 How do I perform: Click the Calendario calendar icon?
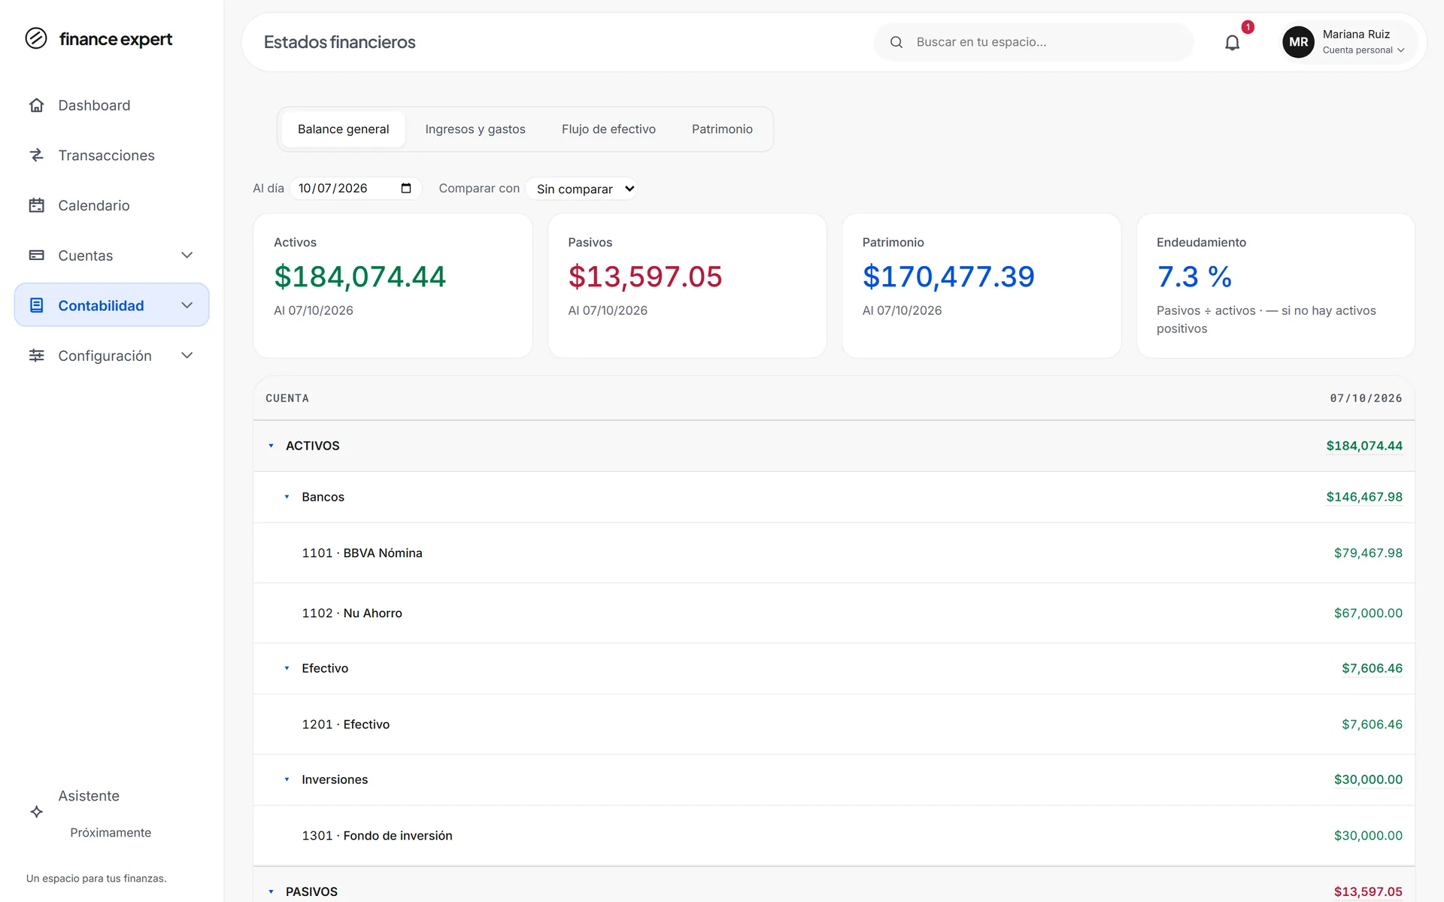pos(36,205)
